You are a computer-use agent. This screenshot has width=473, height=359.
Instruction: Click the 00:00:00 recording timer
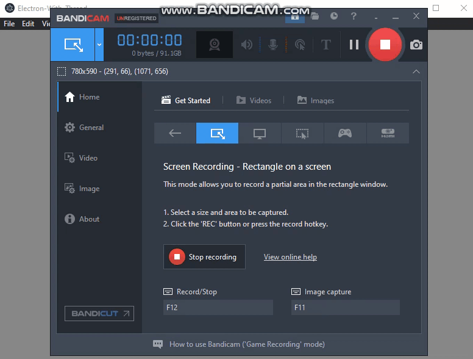[149, 40]
